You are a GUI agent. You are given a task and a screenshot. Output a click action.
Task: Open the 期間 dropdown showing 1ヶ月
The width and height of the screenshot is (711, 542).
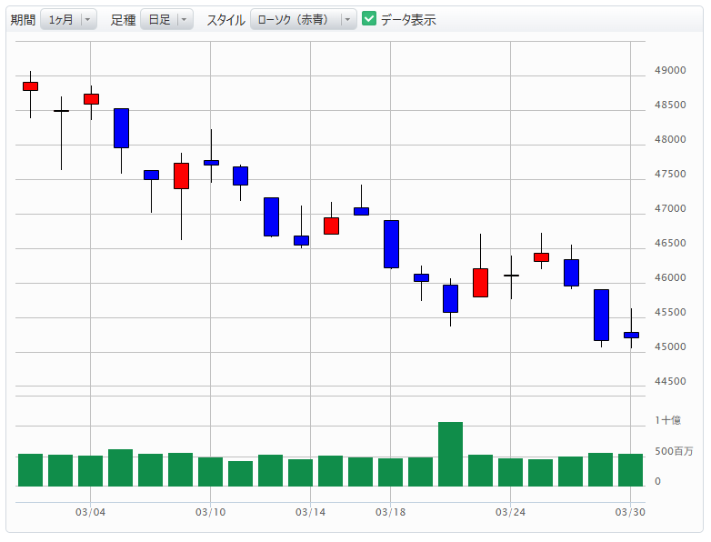point(68,19)
